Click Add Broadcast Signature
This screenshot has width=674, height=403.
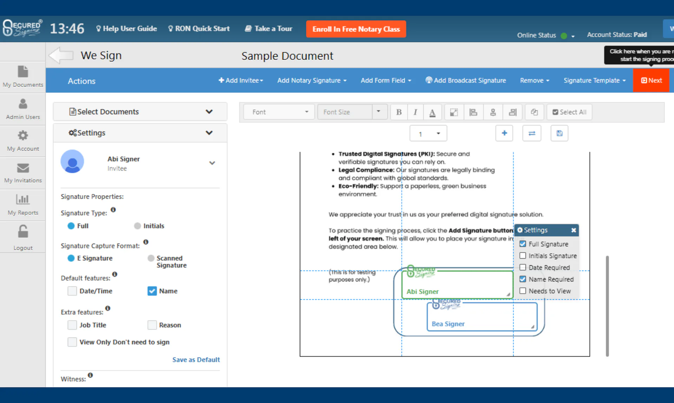tap(466, 81)
